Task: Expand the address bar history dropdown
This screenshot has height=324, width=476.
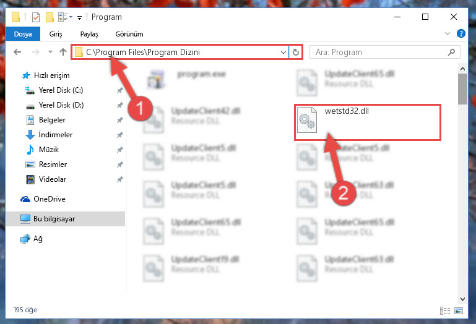Action: click(283, 52)
